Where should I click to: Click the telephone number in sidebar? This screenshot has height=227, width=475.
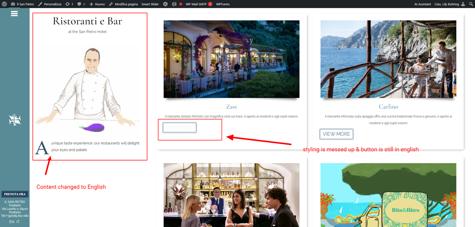pos(15,216)
